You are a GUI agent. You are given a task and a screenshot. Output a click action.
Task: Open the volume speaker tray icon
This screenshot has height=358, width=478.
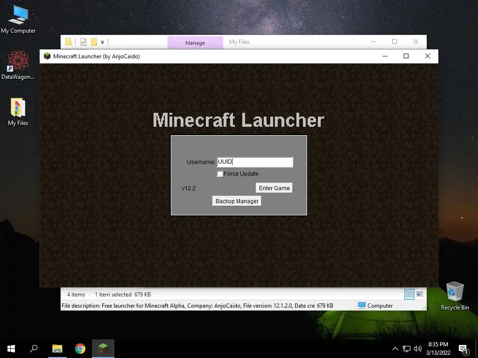coord(418,349)
